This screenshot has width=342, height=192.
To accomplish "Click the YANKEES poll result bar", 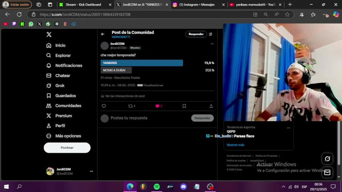I will point(142,63).
